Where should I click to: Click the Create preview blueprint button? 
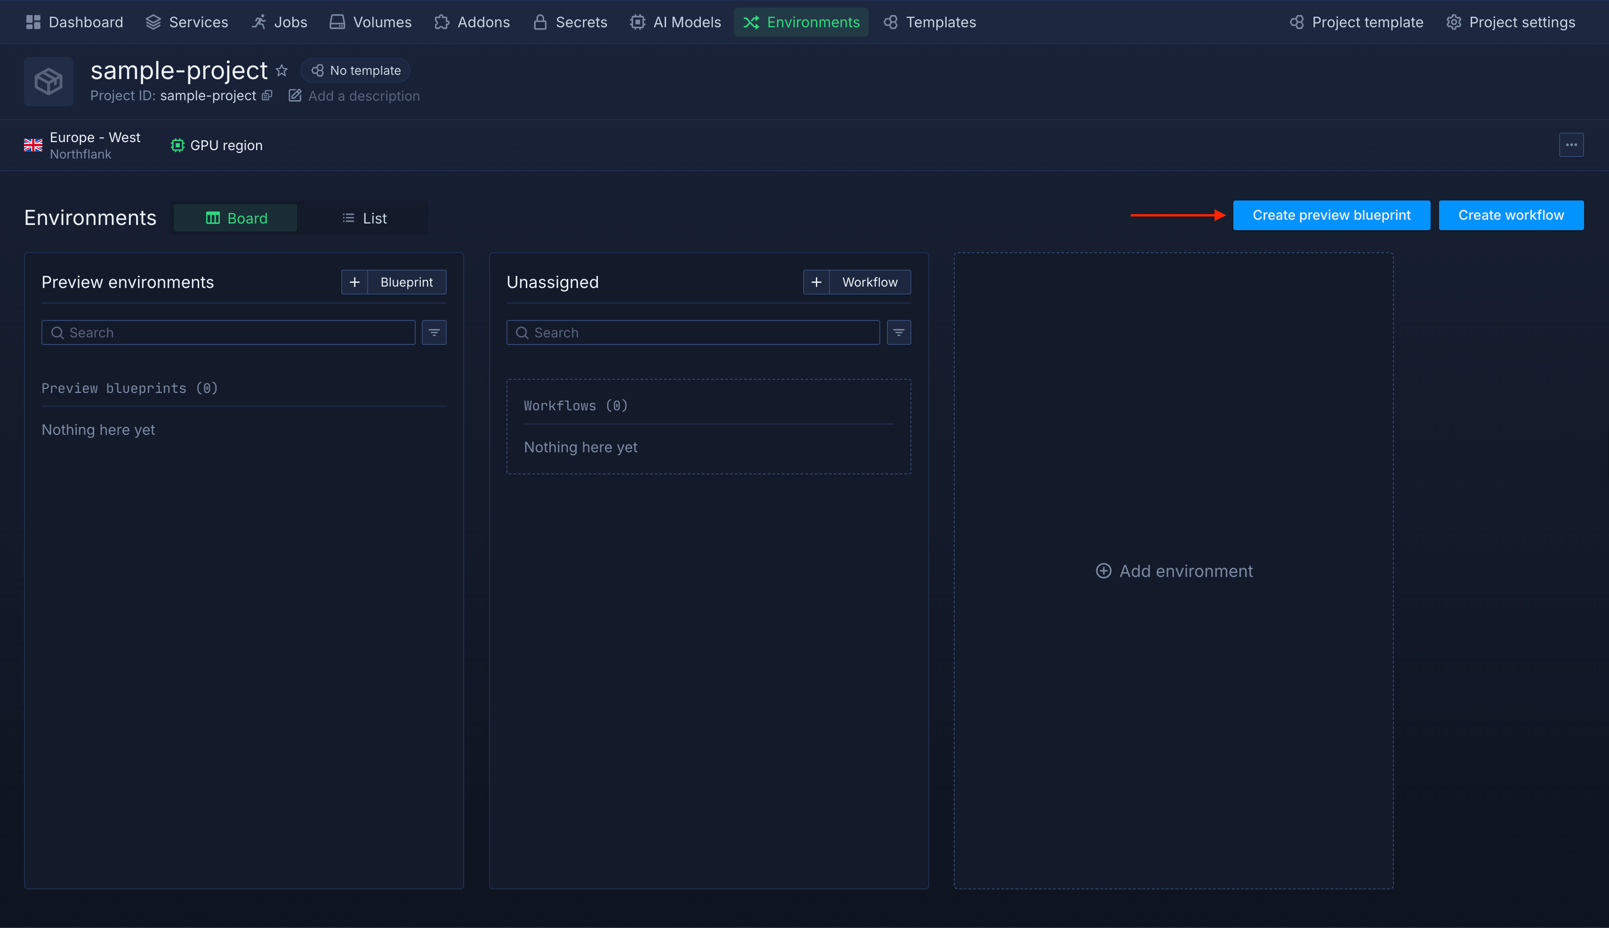(1331, 215)
